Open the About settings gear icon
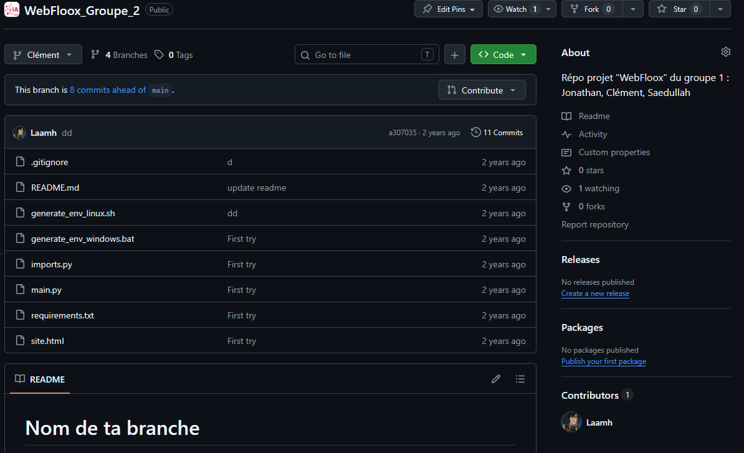The height and width of the screenshot is (453, 744). point(725,52)
